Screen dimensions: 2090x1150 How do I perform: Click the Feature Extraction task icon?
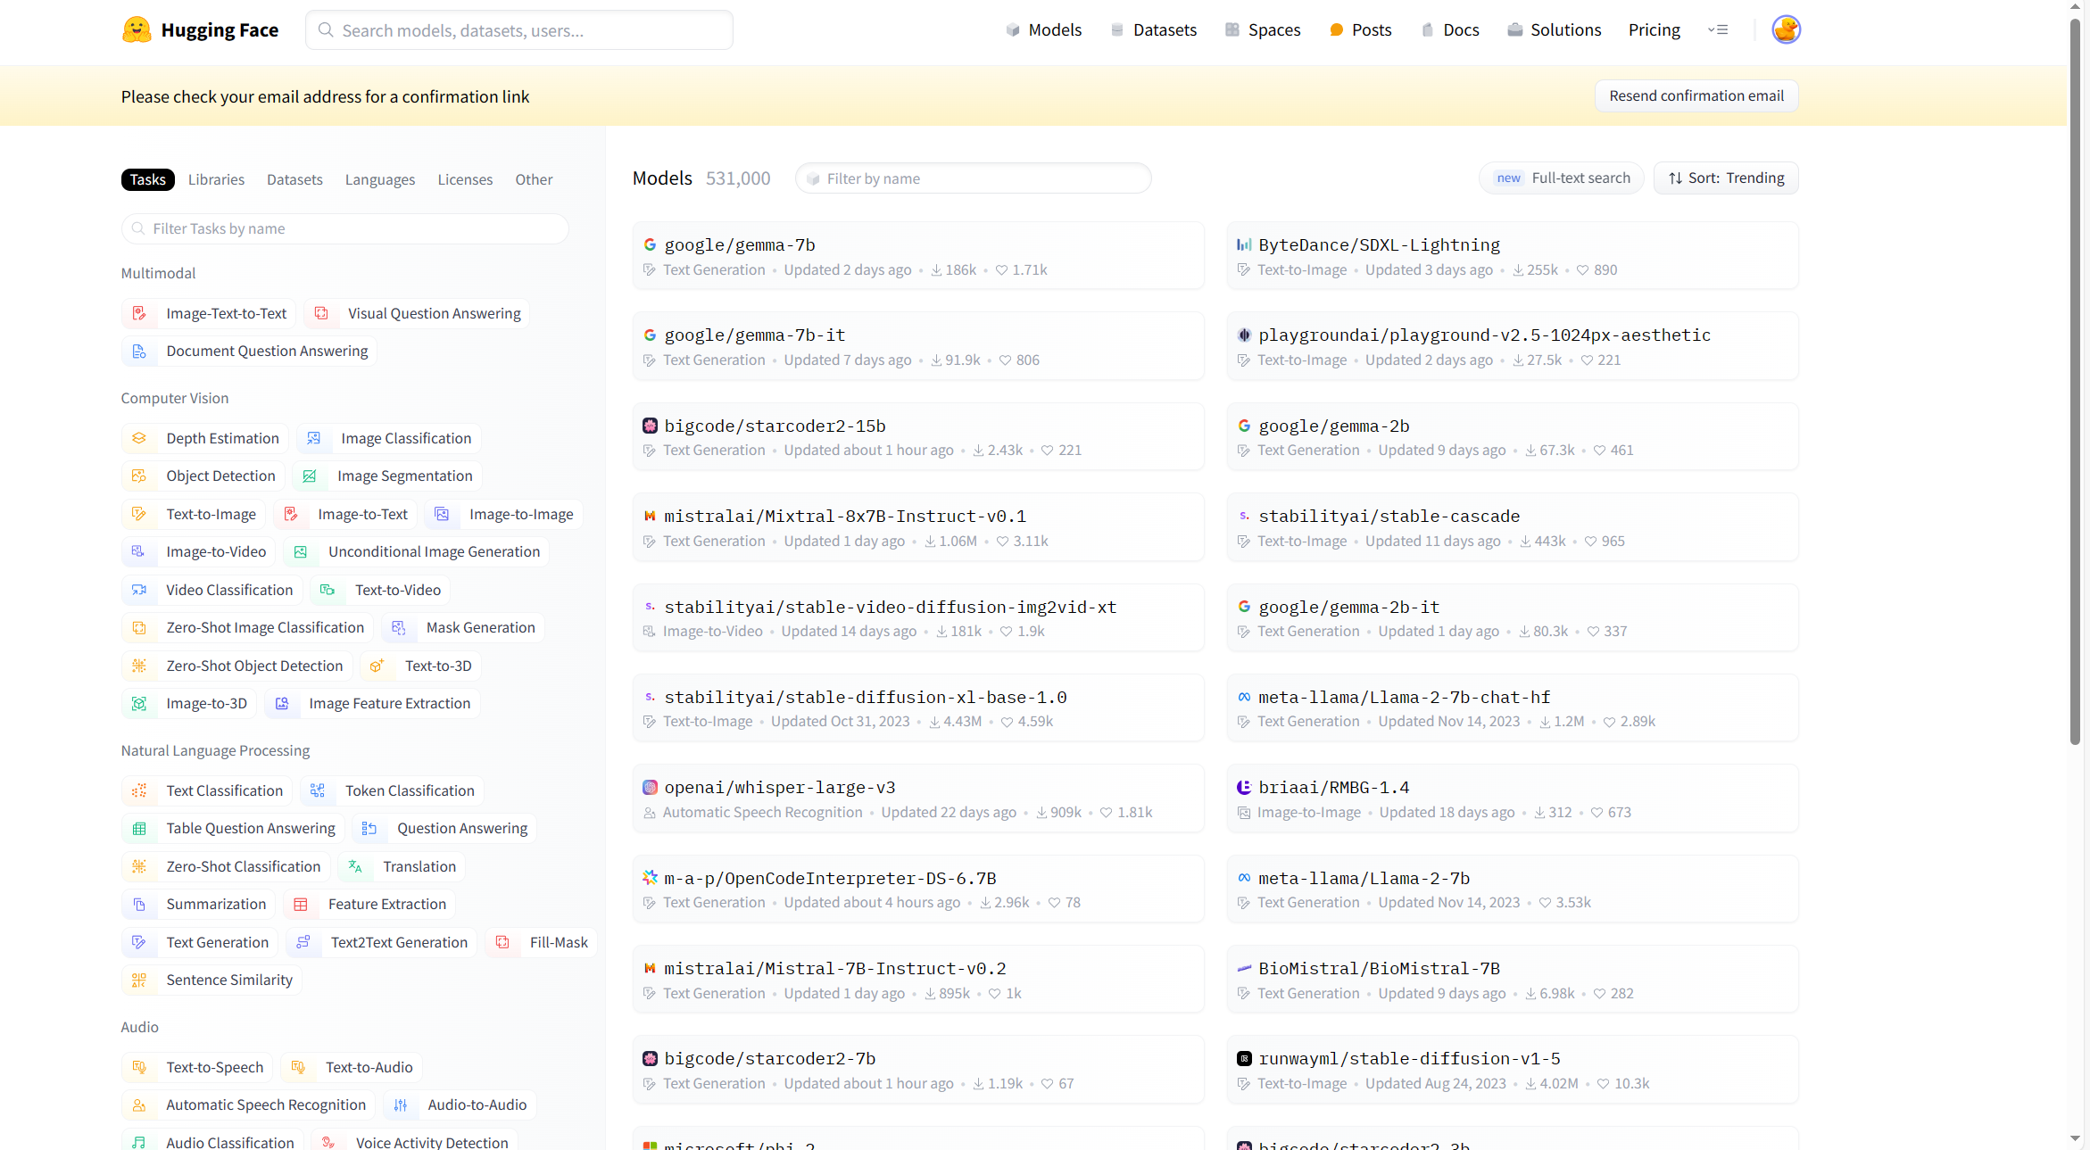(301, 905)
